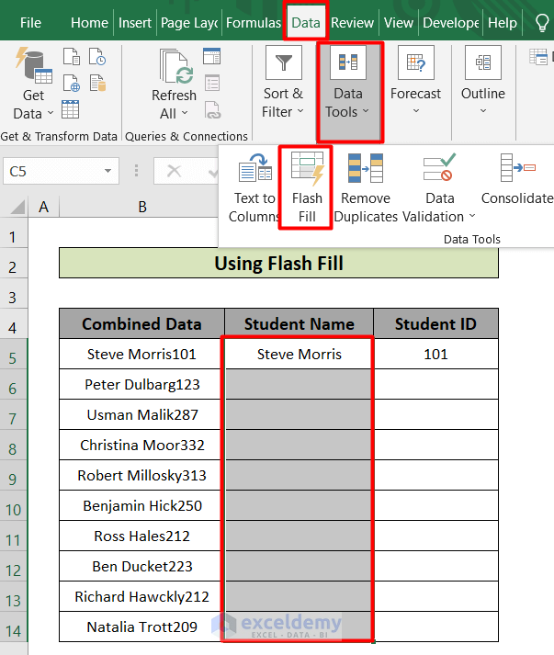Viewport: 554px width, 655px height.
Task: Expand the Forecast chevron
Action: (x=416, y=111)
